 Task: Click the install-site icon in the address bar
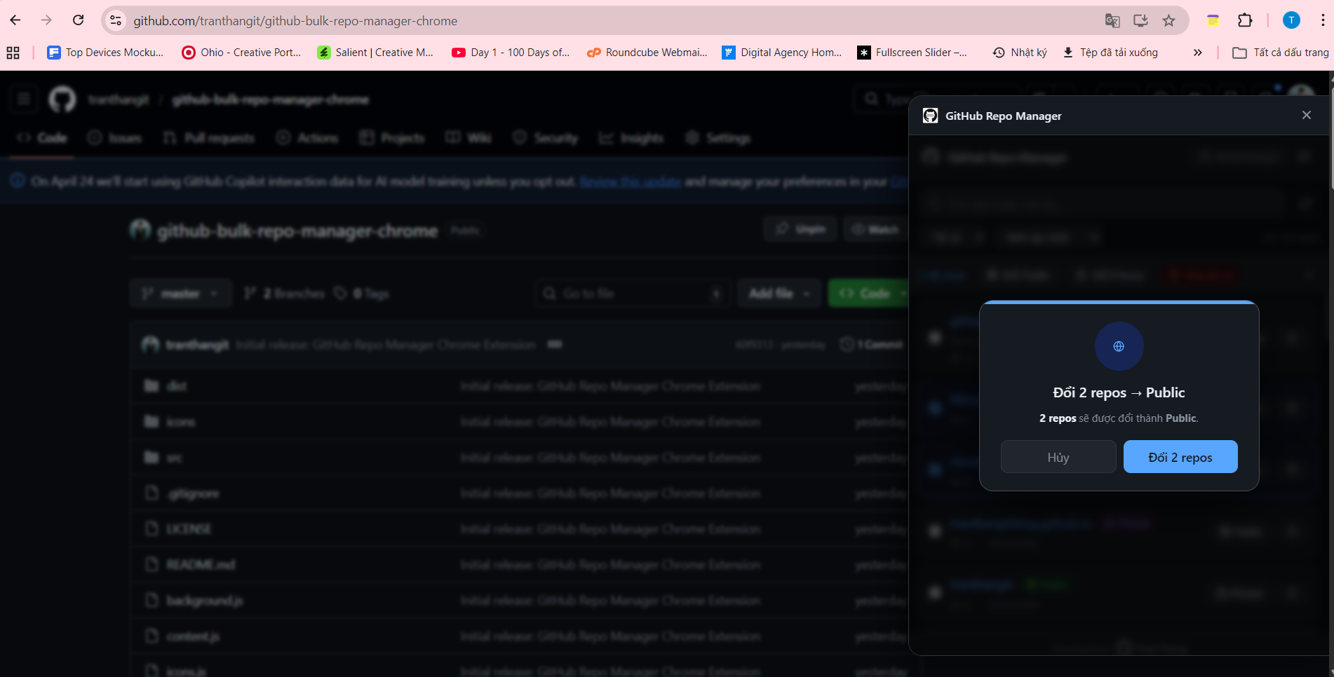pyautogui.click(x=1140, y=20)
